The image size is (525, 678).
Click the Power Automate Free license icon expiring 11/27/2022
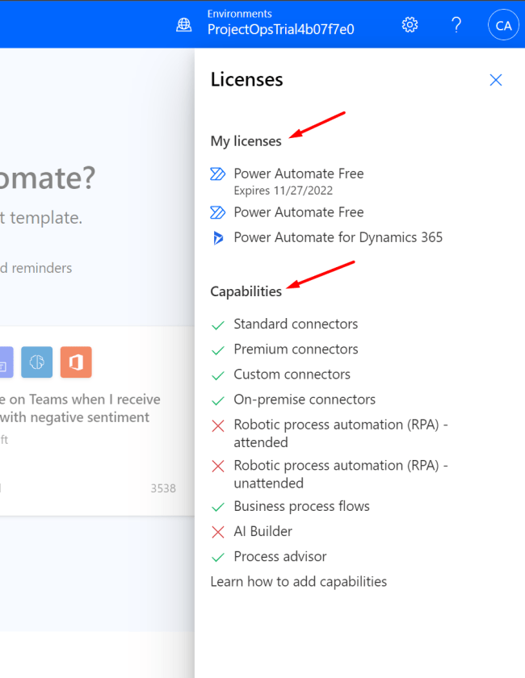coord(217,174)
